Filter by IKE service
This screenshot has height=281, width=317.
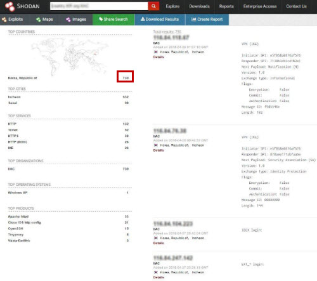pyautogui.click(x=11, y=148)
